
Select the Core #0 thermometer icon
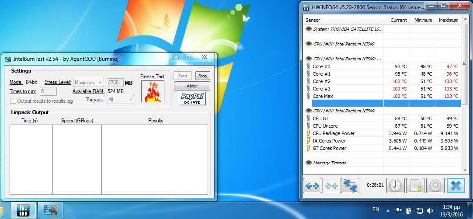tap(308, 66)
